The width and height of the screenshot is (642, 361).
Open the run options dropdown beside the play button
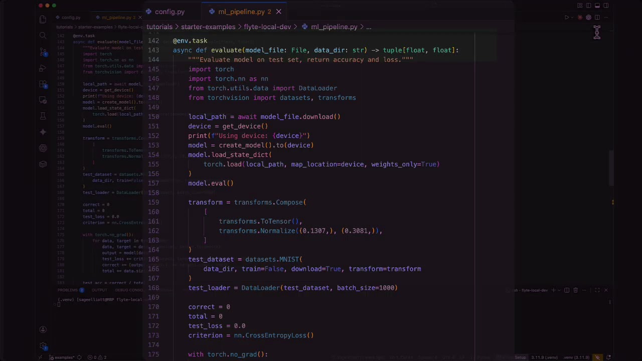[572, 17]
